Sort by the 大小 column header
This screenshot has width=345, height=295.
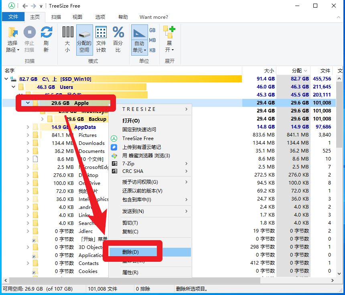[x=259, y=71]
